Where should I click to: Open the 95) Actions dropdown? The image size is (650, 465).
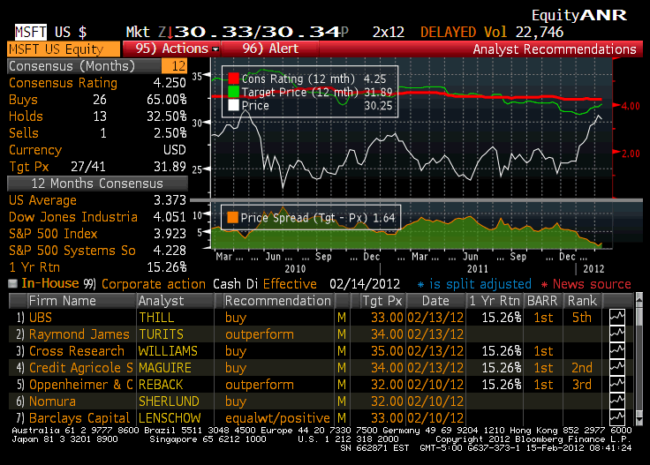tap(178, 49)
